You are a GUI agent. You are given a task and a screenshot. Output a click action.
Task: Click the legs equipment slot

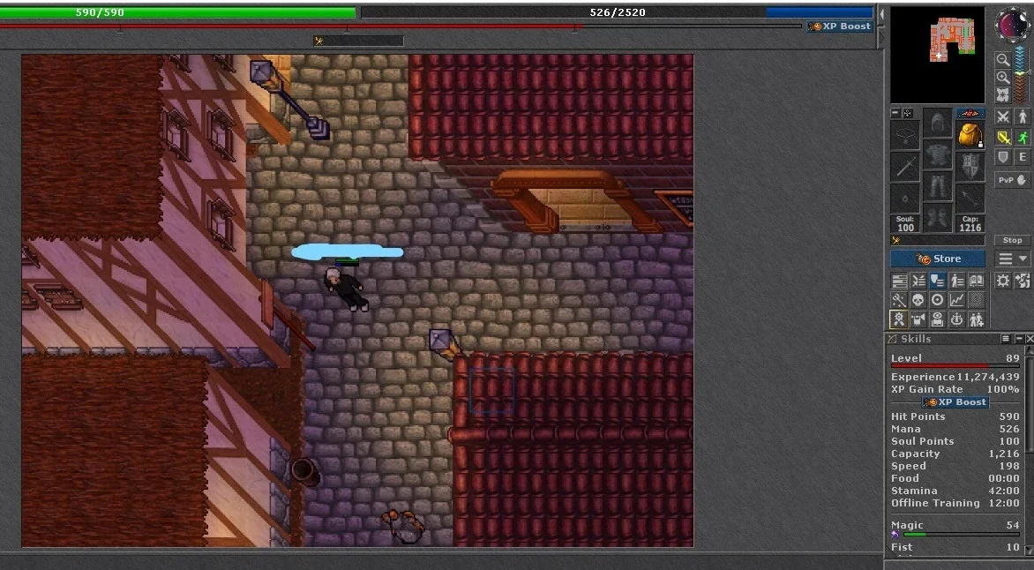[937, 185]
